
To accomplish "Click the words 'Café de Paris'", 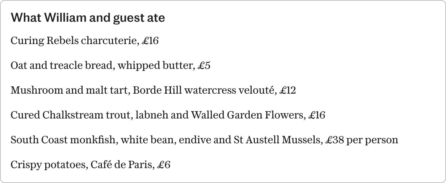I will [122, 165].
